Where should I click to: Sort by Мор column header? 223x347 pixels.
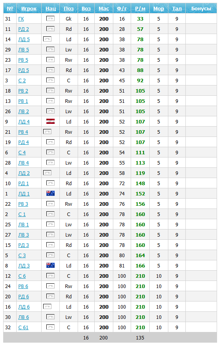tap(159, 9)
